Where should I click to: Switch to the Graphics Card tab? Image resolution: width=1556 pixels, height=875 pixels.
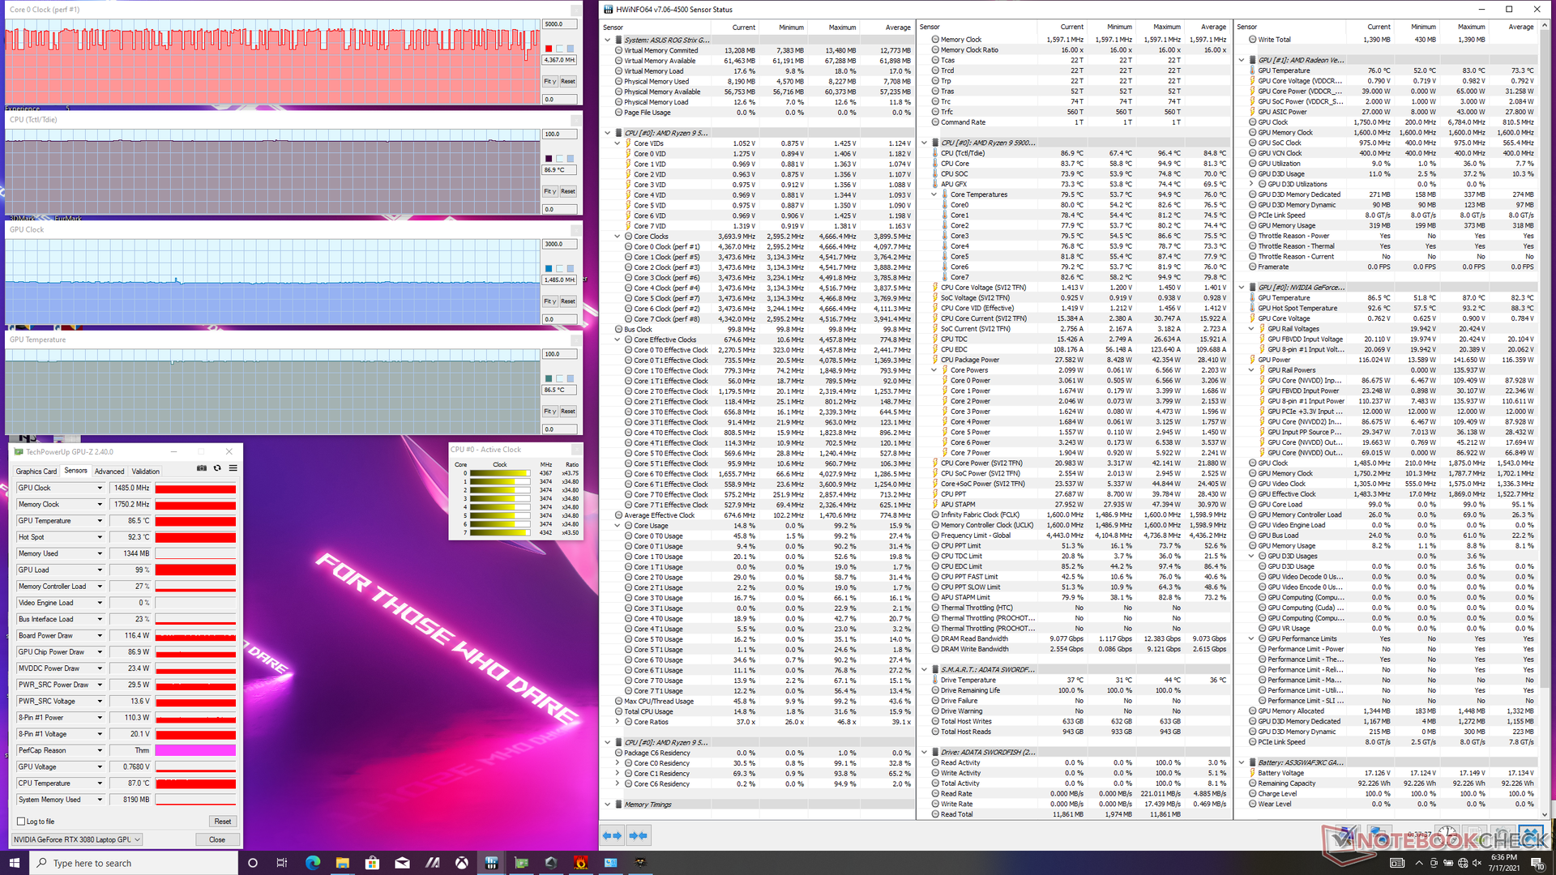click(36, 472)
